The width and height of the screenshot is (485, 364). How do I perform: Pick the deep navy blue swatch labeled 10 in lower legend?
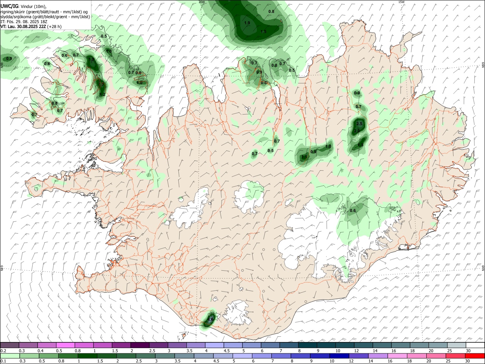click(339, 356)
